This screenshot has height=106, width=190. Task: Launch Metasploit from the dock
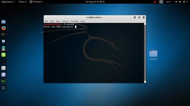3,42
